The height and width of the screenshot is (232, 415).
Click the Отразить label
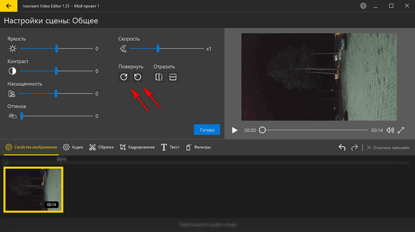(164, 67)
